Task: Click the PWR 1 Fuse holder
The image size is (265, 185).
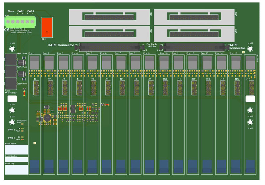Action: click(11, 59)
